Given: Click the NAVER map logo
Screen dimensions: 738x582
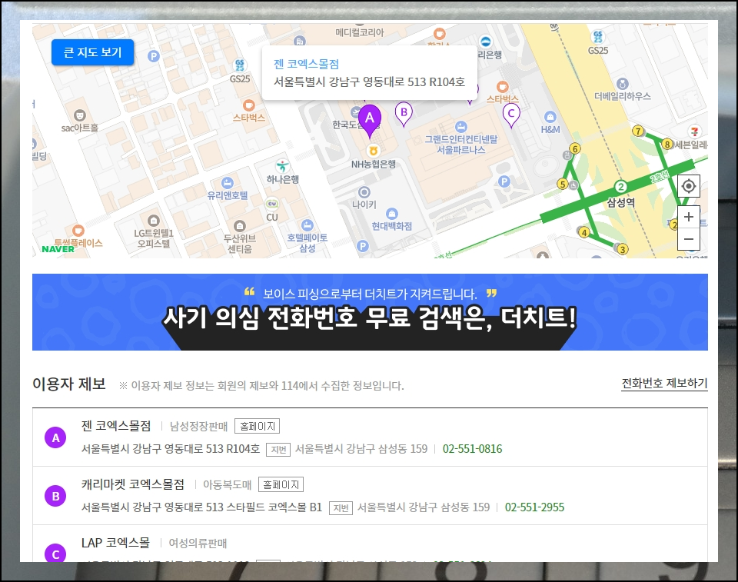Looking at the screenshot, I should click(58, 250).
